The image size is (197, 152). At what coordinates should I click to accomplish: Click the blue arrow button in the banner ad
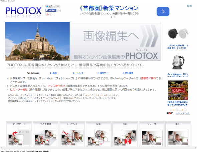[163, 12]
